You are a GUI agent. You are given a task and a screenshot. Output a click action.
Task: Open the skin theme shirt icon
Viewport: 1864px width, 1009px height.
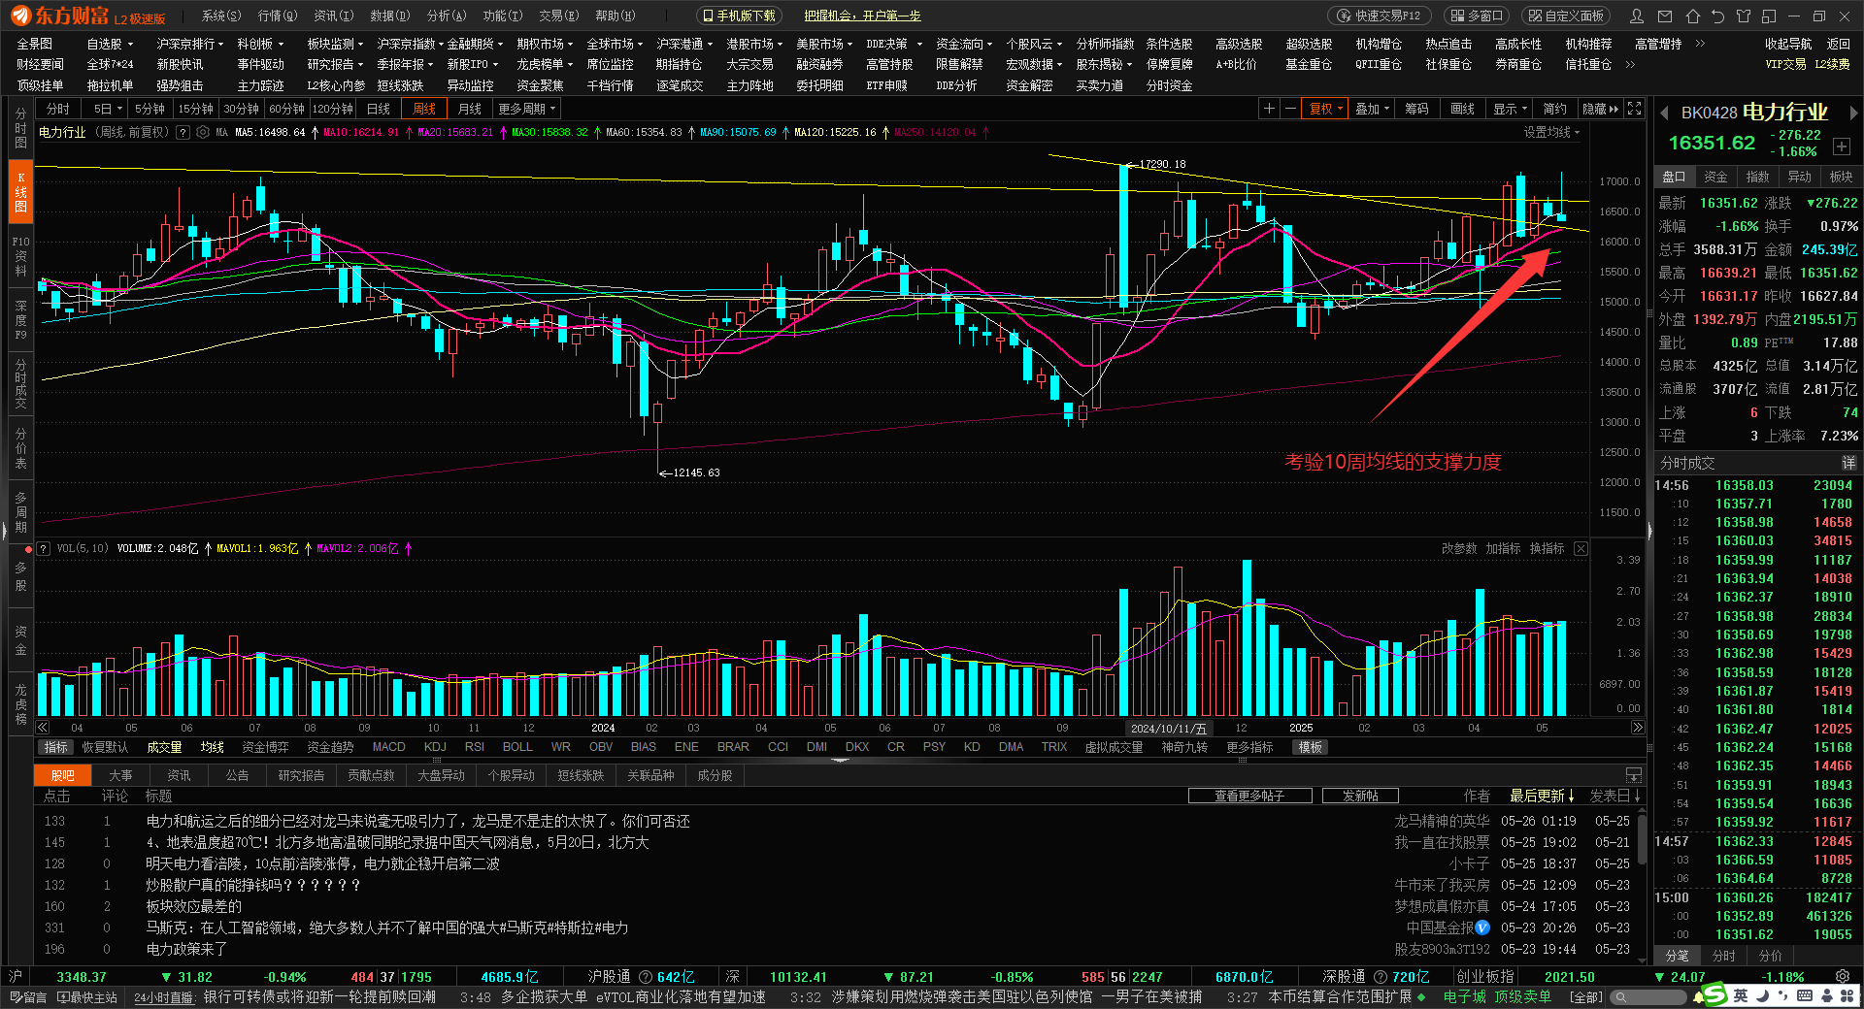coord(1744,16)
